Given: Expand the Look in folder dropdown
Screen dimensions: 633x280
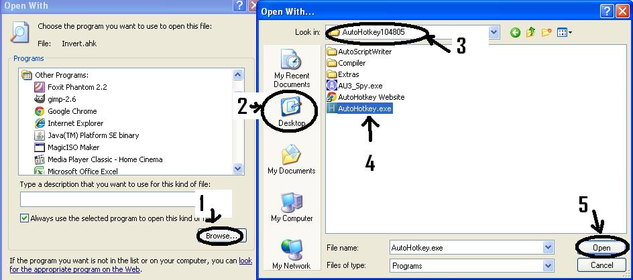Looking at the screenshot, I should coord(494,32).
